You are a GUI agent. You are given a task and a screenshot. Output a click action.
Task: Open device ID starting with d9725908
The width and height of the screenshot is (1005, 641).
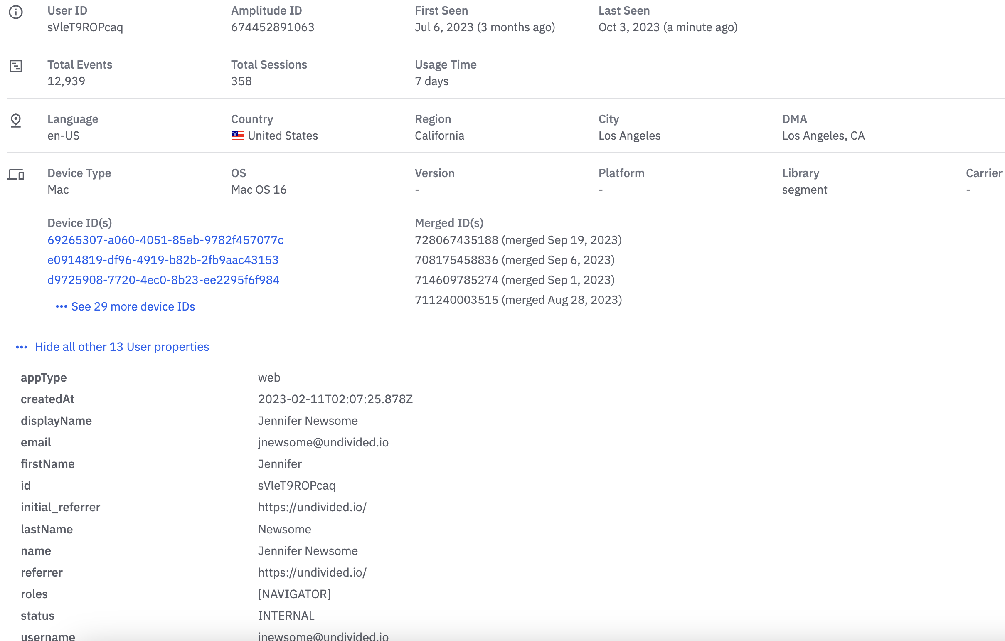(x=163, y=280)
